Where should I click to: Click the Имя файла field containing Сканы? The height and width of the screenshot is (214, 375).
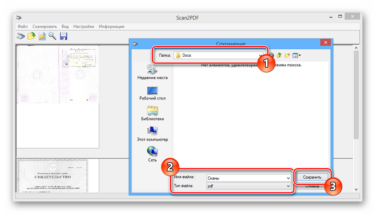pos(249,178)
